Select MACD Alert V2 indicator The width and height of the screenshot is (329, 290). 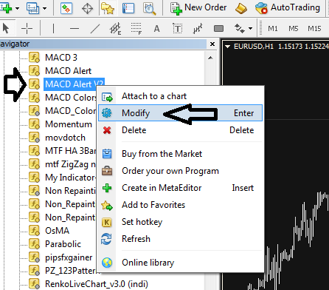pyautogui.click(x=75, y=84)
